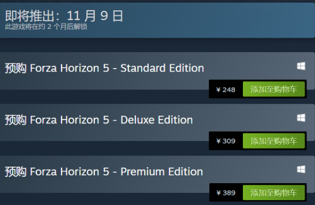
Task: Click the ¥ 389 price label
Action: click(225, 193)
